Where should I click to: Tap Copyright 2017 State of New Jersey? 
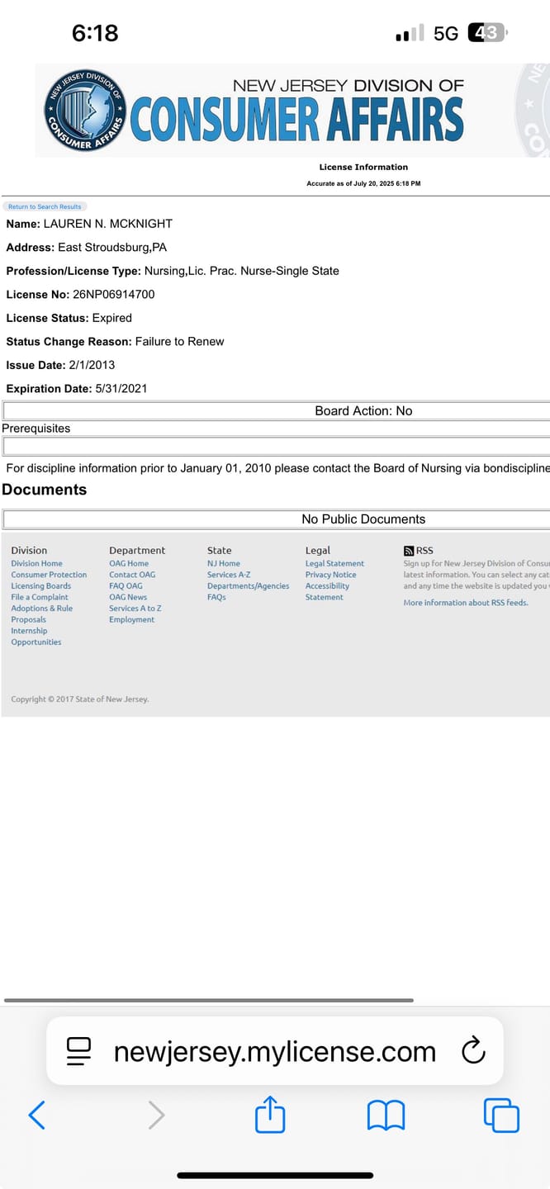point(80,699)
